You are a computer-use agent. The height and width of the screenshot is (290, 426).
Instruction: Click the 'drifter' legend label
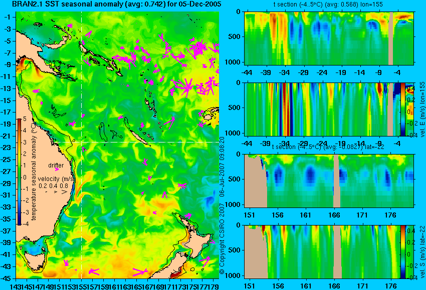pyautogui.click(x=56, y=165)
